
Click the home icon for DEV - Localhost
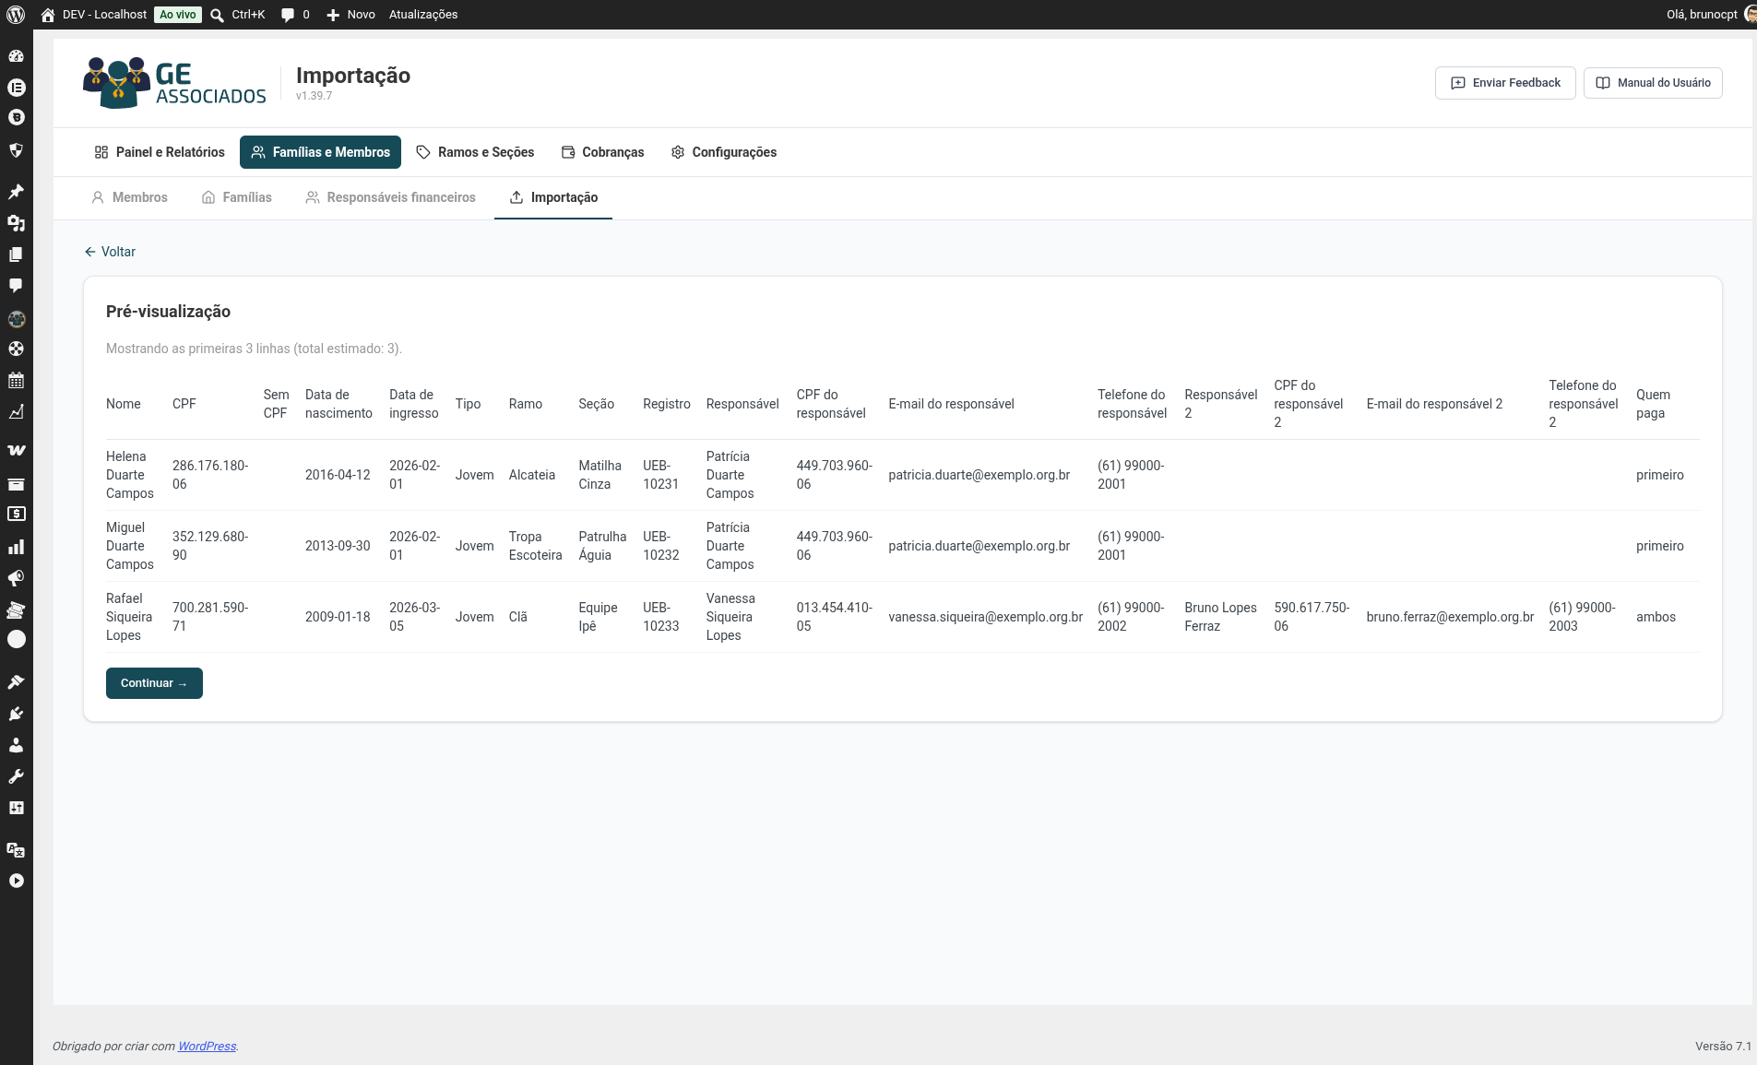pos(48,15)
